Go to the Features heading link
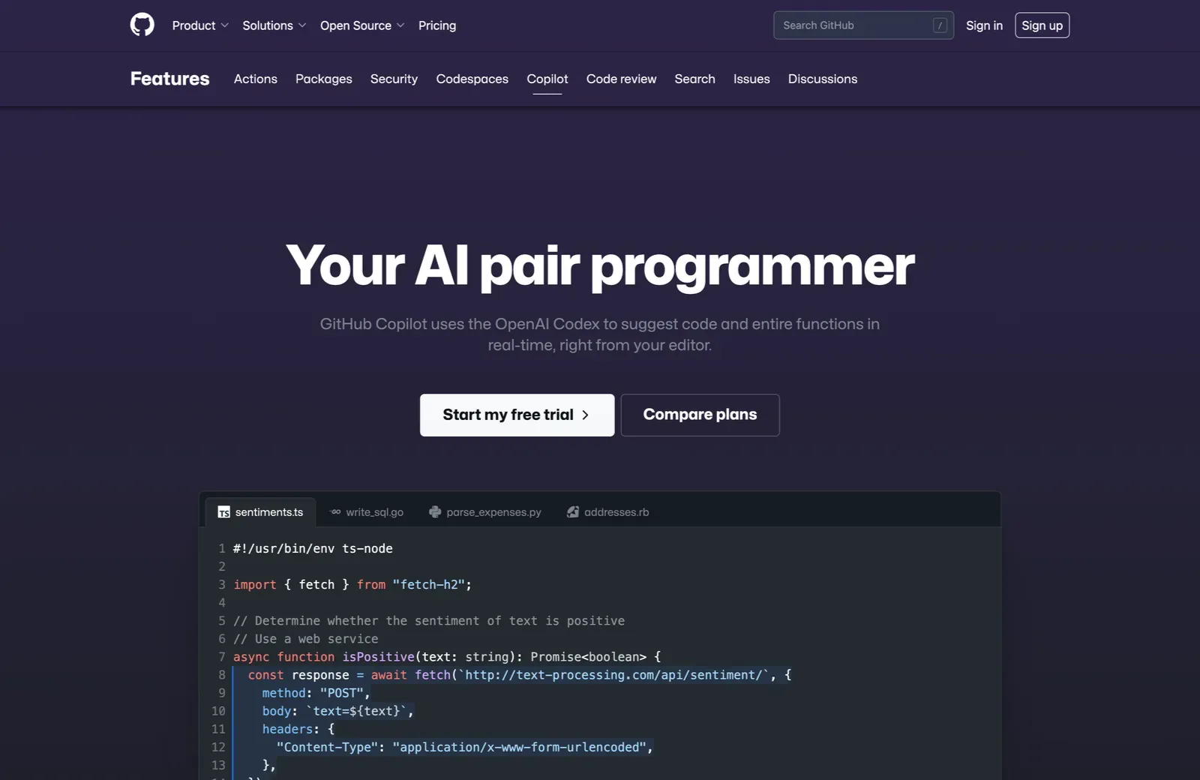Viewport: 1200px width, 780px height. [169, 79]
